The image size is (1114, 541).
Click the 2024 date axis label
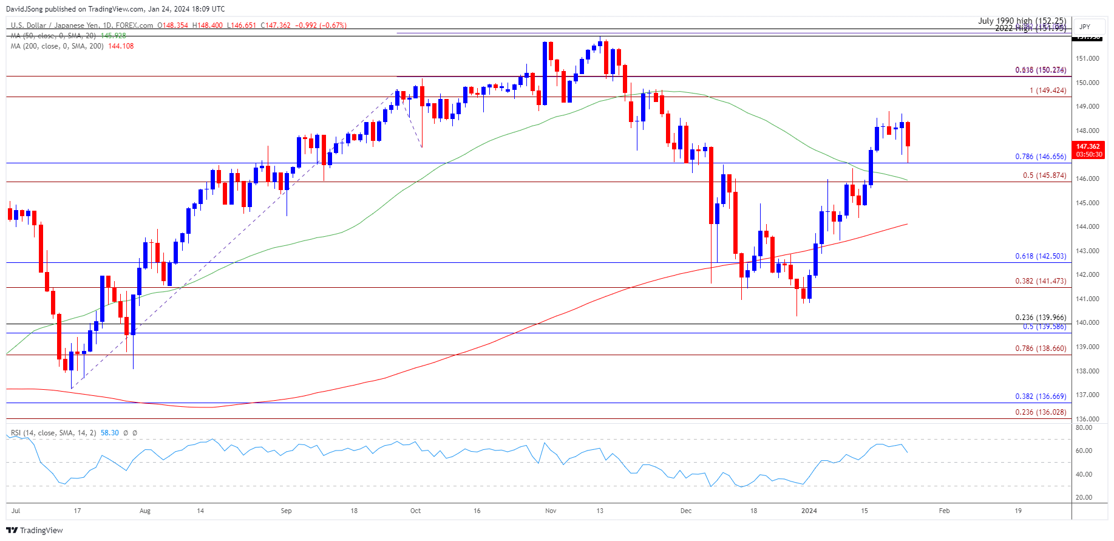tap(809, 511)
